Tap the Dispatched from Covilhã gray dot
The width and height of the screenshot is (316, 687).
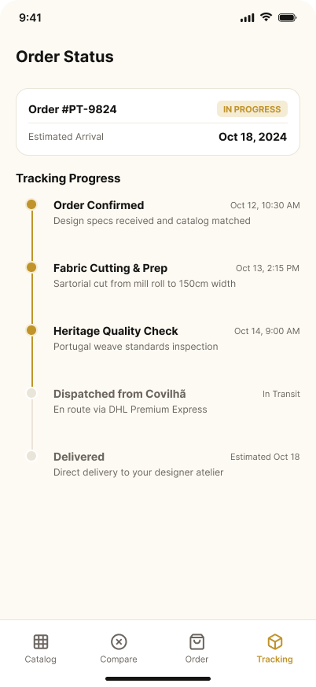click(31, 393)
